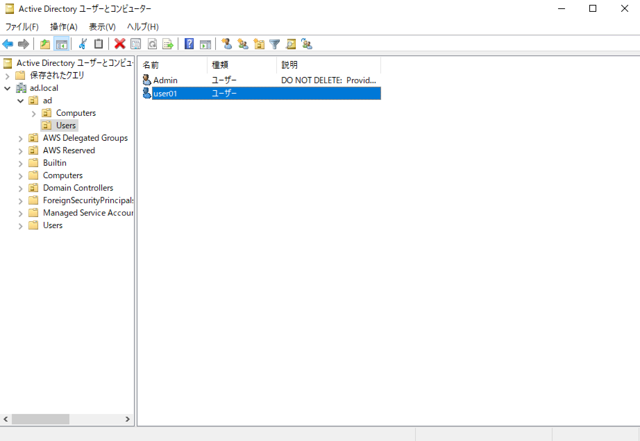Expand the Domain Controllers node

point(20,189)
